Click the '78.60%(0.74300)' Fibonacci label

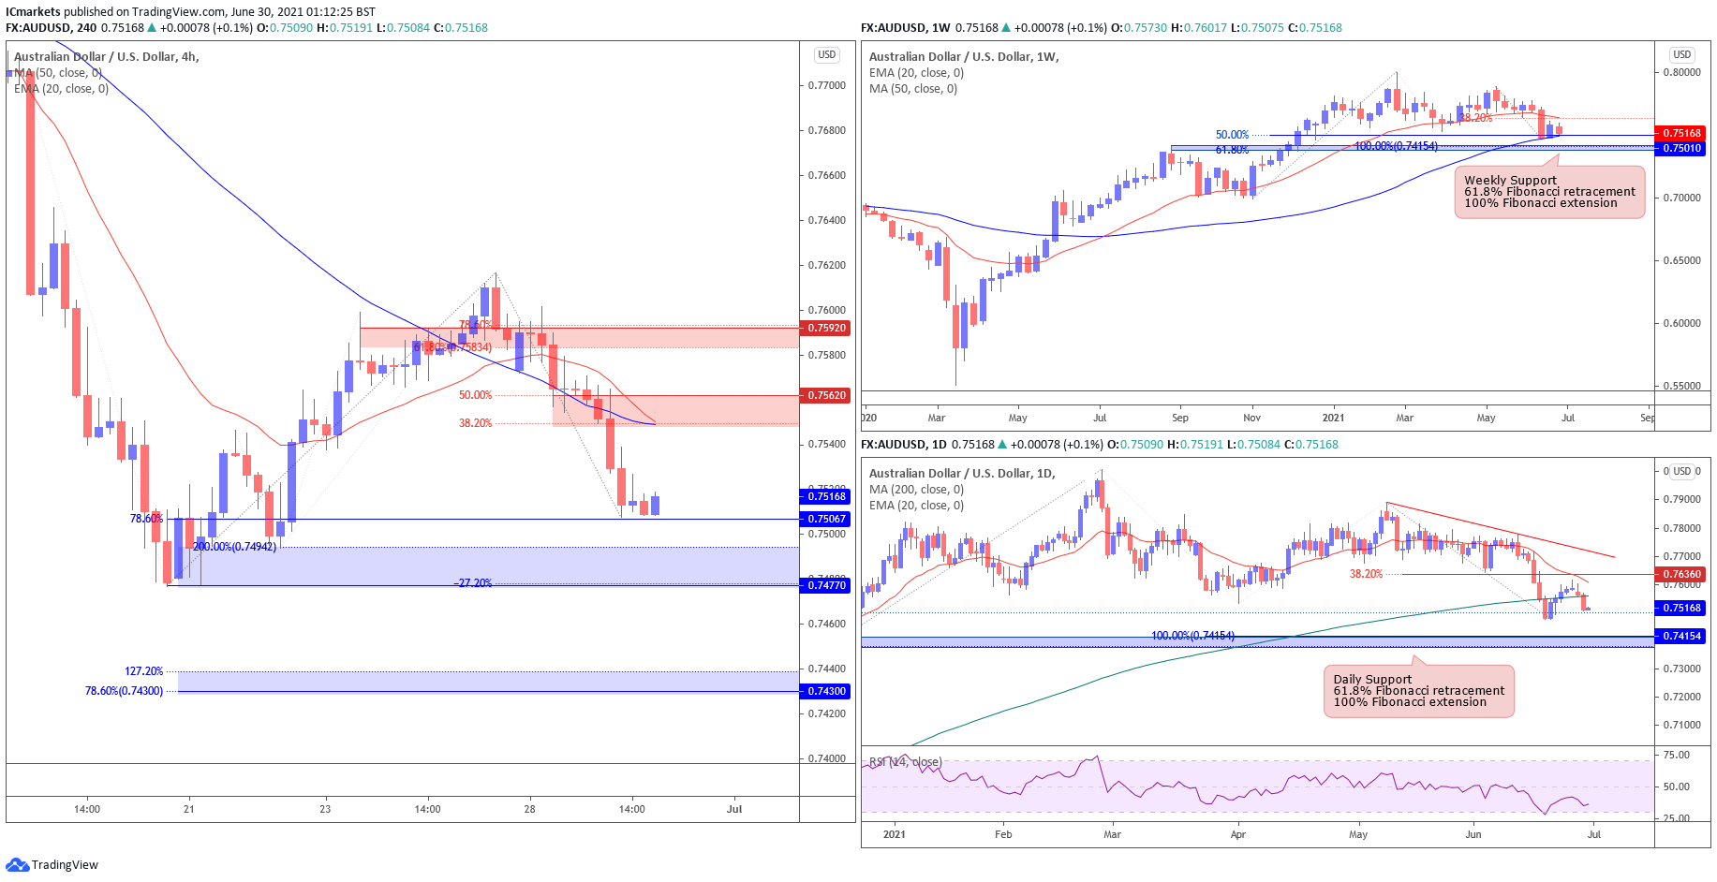(124, 691)
